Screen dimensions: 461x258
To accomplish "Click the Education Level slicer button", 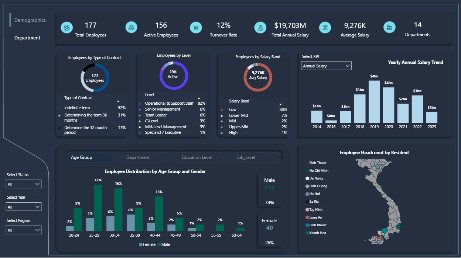I will click(x=201, y=157).
